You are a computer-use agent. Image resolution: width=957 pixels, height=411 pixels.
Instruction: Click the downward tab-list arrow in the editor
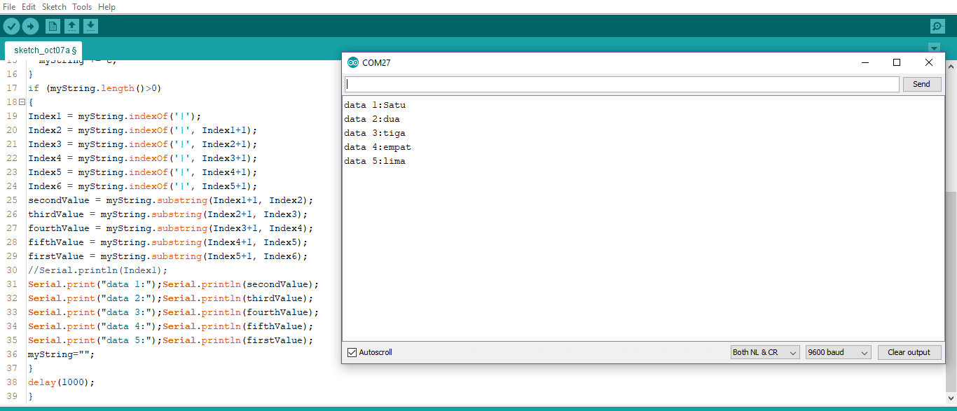(x=934, y=48)
